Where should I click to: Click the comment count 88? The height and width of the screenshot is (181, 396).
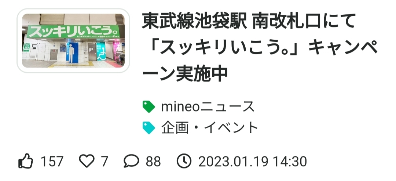pyautogui.click(x=153, y=161)
